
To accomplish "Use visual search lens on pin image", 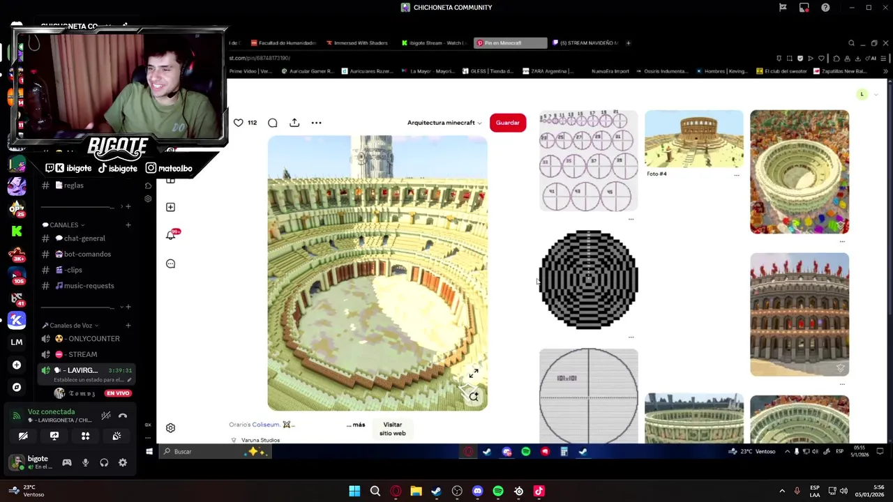I will pos(474,397).
